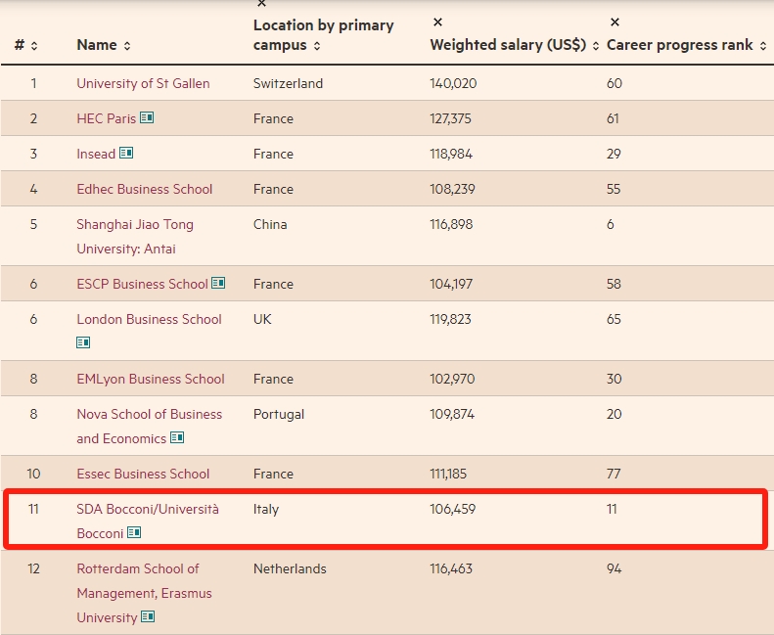Select career progress rank 29

tap(614, 154)
